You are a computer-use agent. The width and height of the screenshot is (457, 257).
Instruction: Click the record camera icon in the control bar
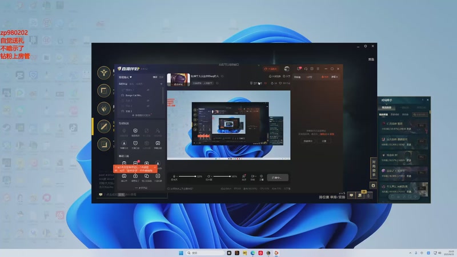click(x=252, y=177)
